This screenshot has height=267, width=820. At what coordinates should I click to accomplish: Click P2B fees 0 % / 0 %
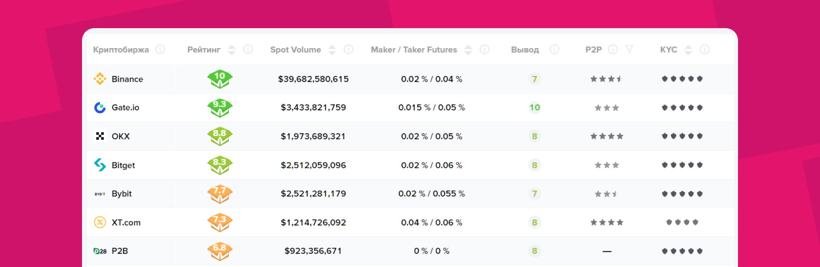432,251
